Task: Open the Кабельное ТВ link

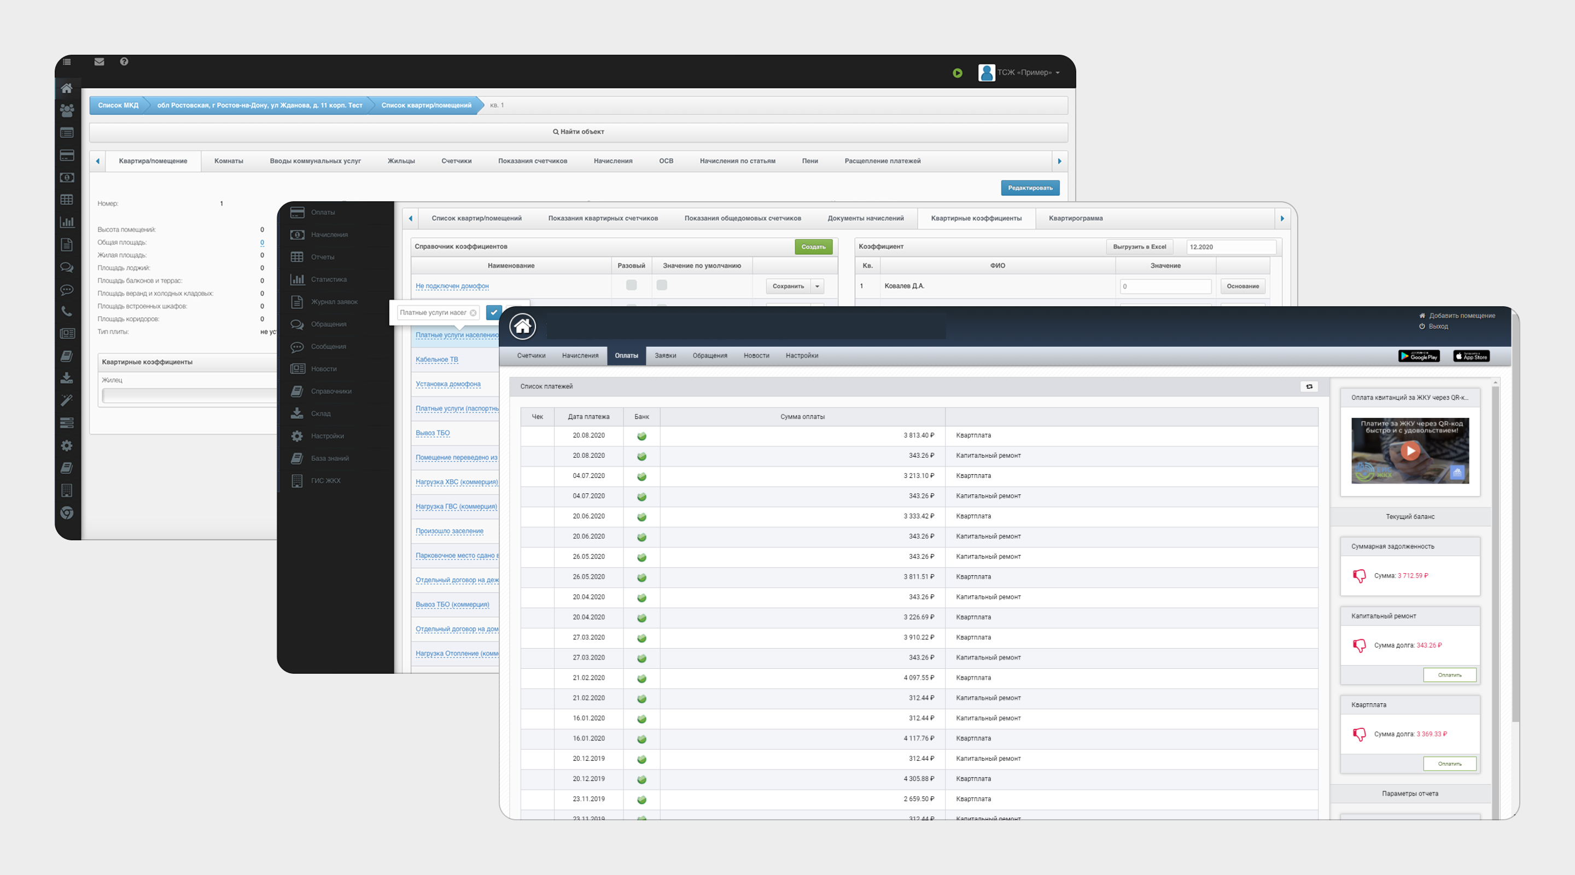Action: 436,359
